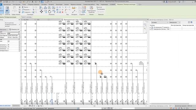This screenshot has width=196, height=110.
Task: Click the view scale 1:1 in the view control bar
Action: [25, 106]
